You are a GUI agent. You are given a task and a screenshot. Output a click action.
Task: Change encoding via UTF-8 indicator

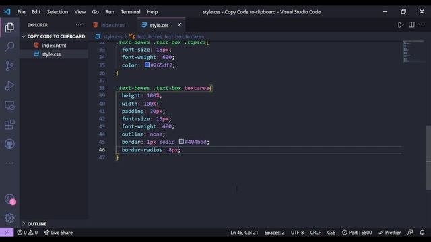tap(297, 233)
